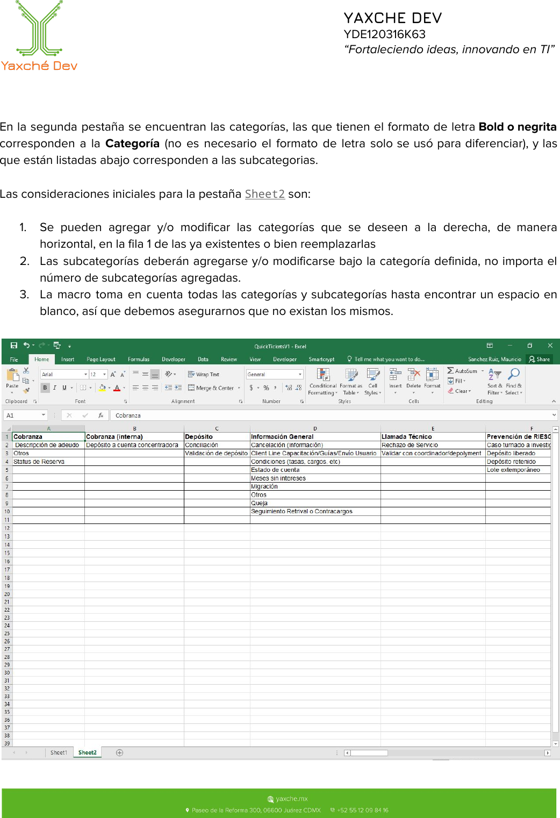Decrease font size with smaller A icon

123,374
